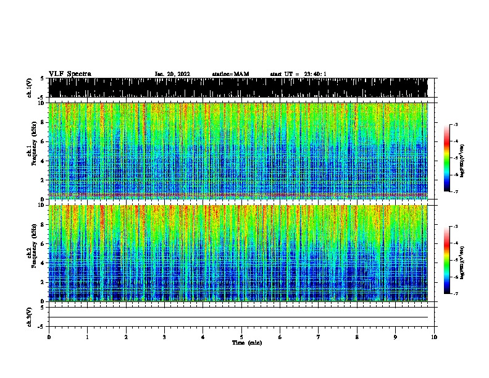Click the flat ch.3(V) trace line
The width and height of the screenshot is (489, 378).
point(238,317)
